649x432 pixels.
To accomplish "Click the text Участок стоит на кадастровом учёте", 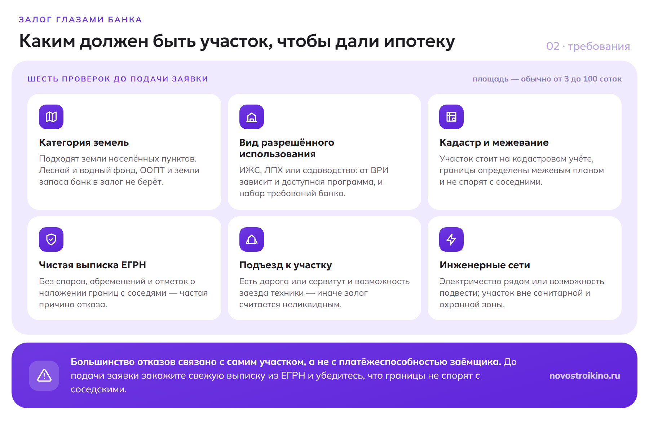I will point(521,170).
